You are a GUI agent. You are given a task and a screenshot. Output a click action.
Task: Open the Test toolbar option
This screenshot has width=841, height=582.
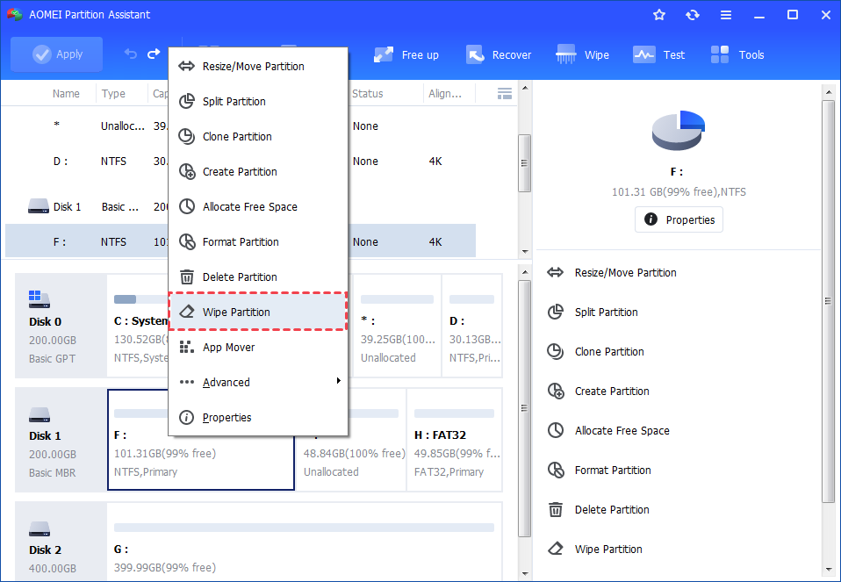tap(658, 54)
